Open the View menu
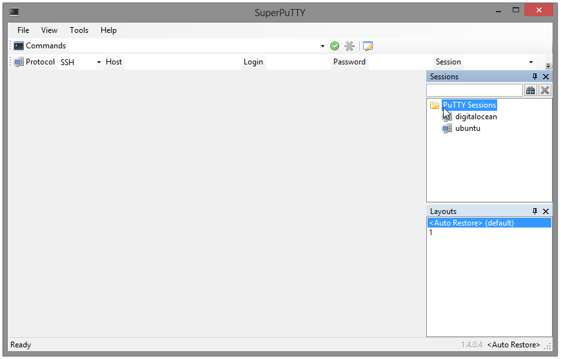Viewport: 561px width, 359px height. click(49, 30)
